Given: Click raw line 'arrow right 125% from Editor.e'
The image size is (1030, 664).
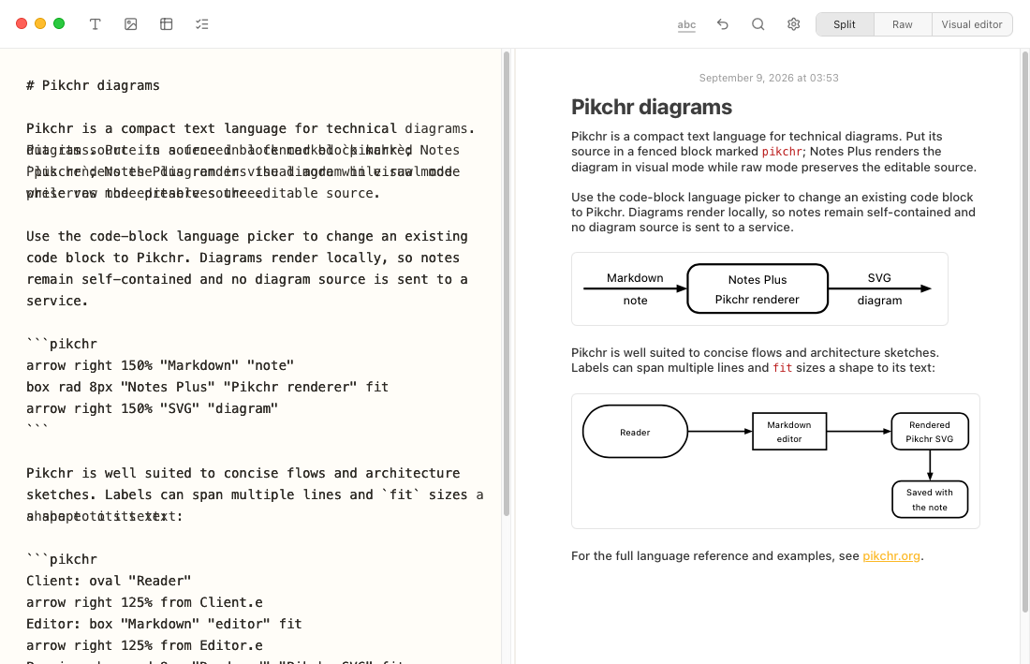Looking at the screenshot, I should 144,645.
